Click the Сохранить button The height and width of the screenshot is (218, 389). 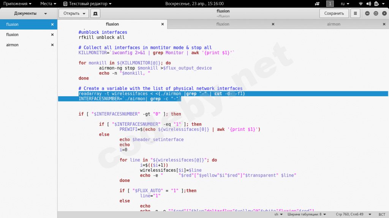coord(334,13)
